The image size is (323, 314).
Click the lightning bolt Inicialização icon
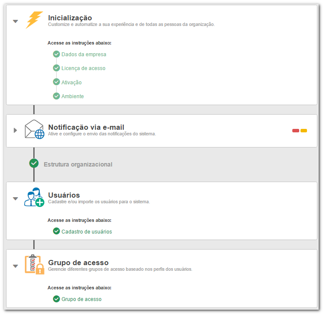click(34, 20)
